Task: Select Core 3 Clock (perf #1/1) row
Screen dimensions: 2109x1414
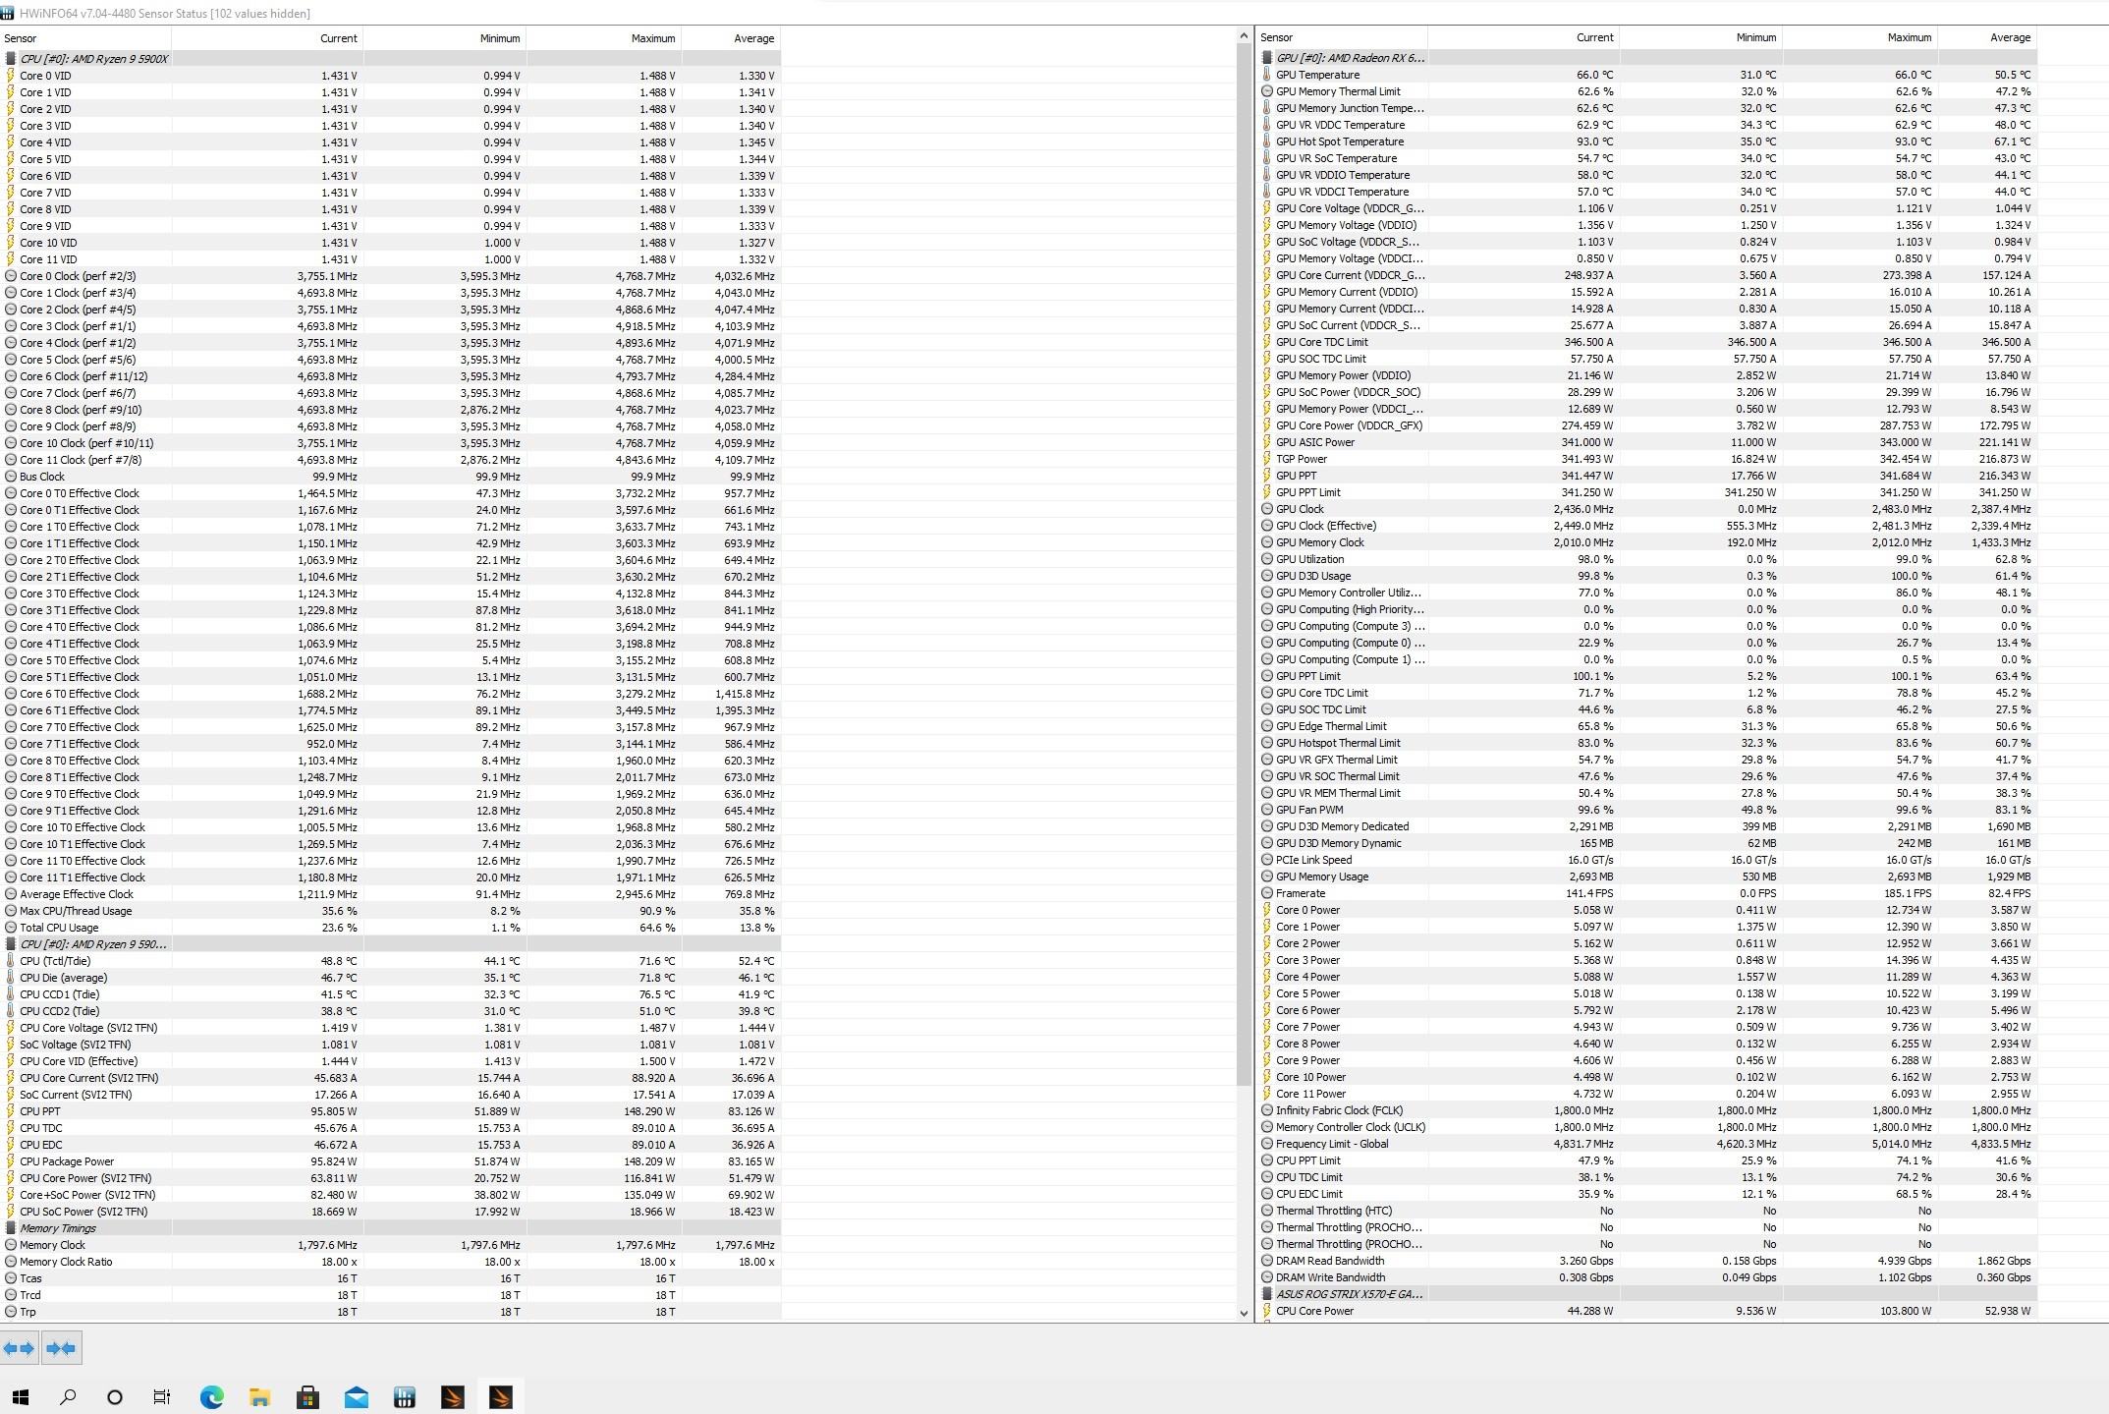Action: (x=390, y=326)
